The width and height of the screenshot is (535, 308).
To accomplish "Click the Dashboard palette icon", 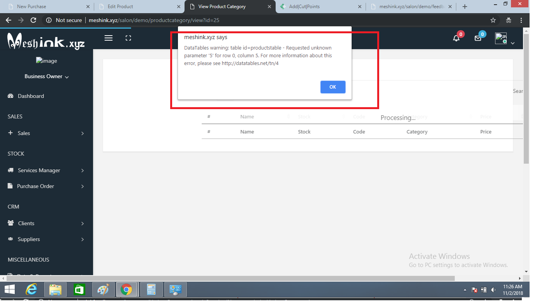I will 11,96.
